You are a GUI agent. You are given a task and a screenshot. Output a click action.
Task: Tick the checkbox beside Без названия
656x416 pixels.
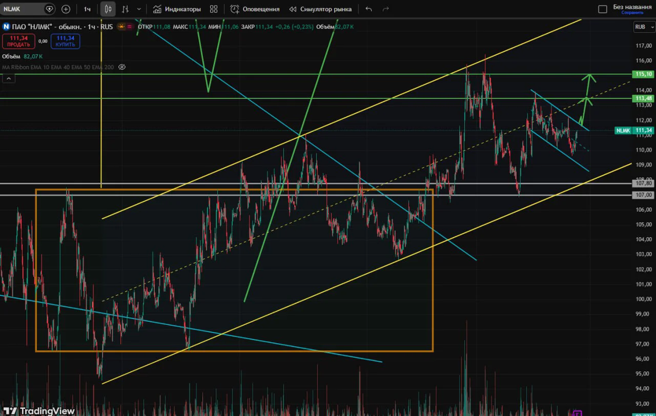coord(603,9)
